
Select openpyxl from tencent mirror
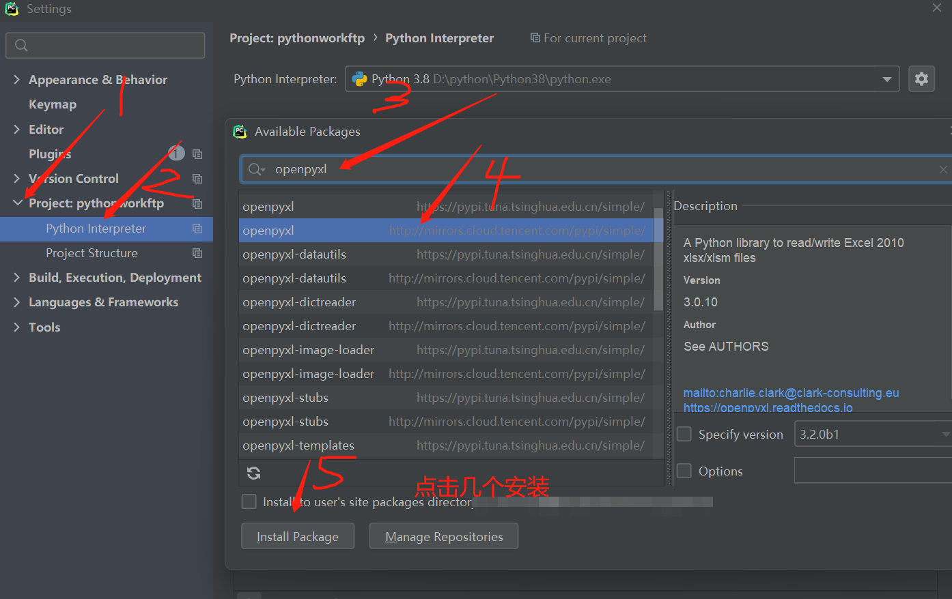click(x=445, y=231)
